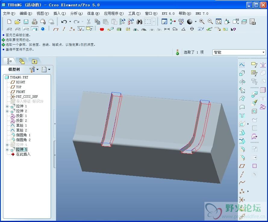Create a datum axis from right toolbar
The height and width of the screenshot is (222, 268).
(242, 174)
